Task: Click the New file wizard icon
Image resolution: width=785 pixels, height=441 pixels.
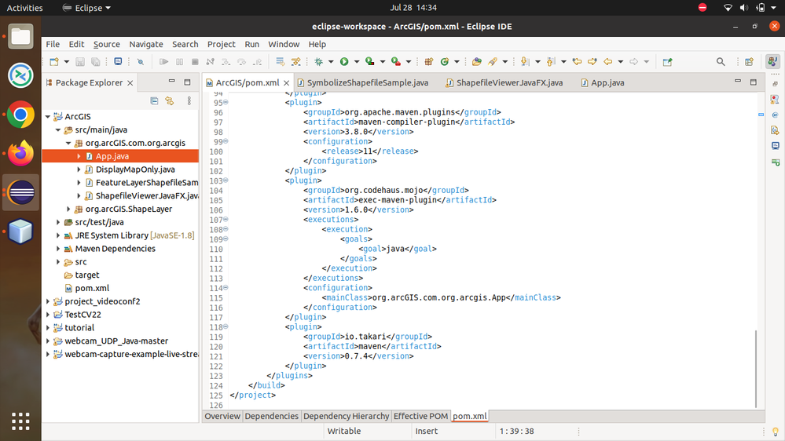Action: (x=53, y=62)
